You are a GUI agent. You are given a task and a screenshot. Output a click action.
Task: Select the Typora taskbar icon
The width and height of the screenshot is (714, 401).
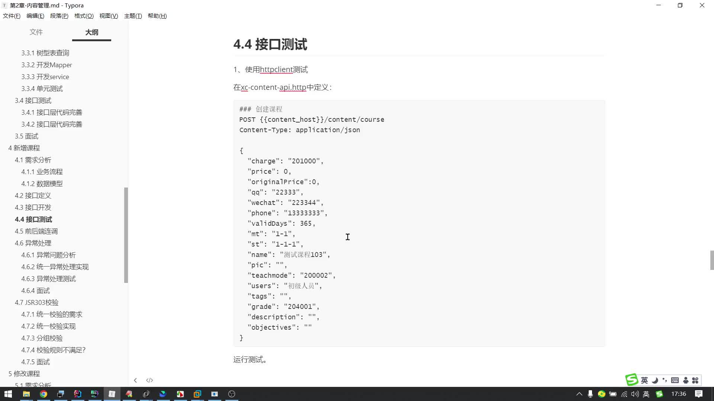pyautogui.click(x=112, y=394)
